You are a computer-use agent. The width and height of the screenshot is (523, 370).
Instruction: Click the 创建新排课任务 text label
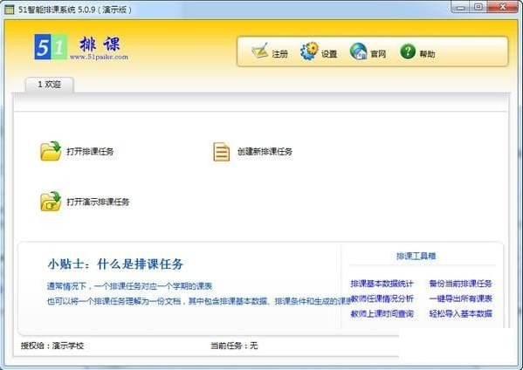pyautogui.click(x=265, y=152)
